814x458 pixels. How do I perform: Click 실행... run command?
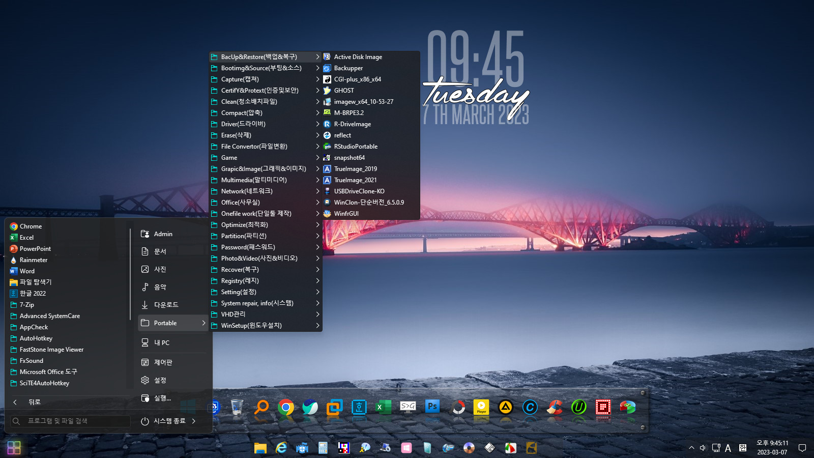[x=173, y=398]
